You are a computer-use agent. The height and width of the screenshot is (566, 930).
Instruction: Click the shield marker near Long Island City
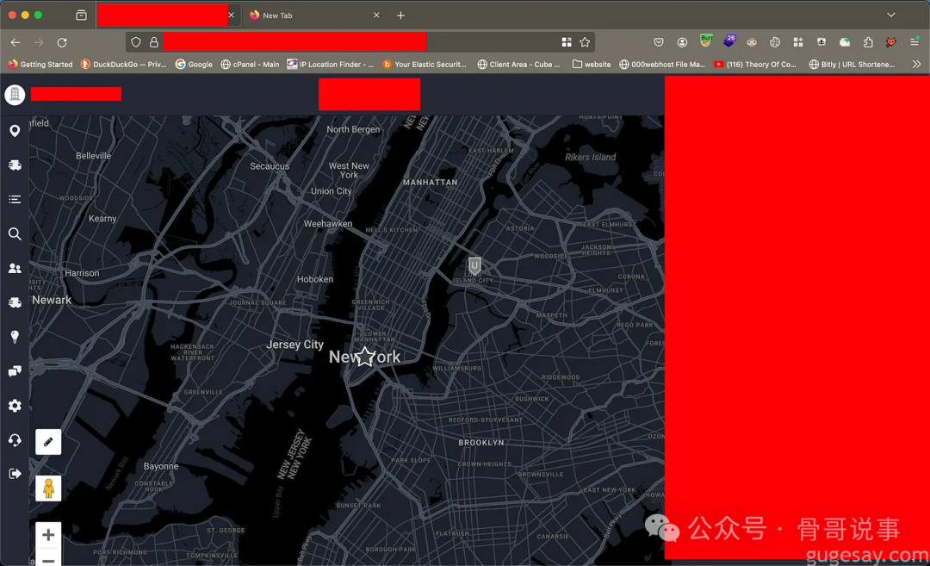[x=474, y=265]
